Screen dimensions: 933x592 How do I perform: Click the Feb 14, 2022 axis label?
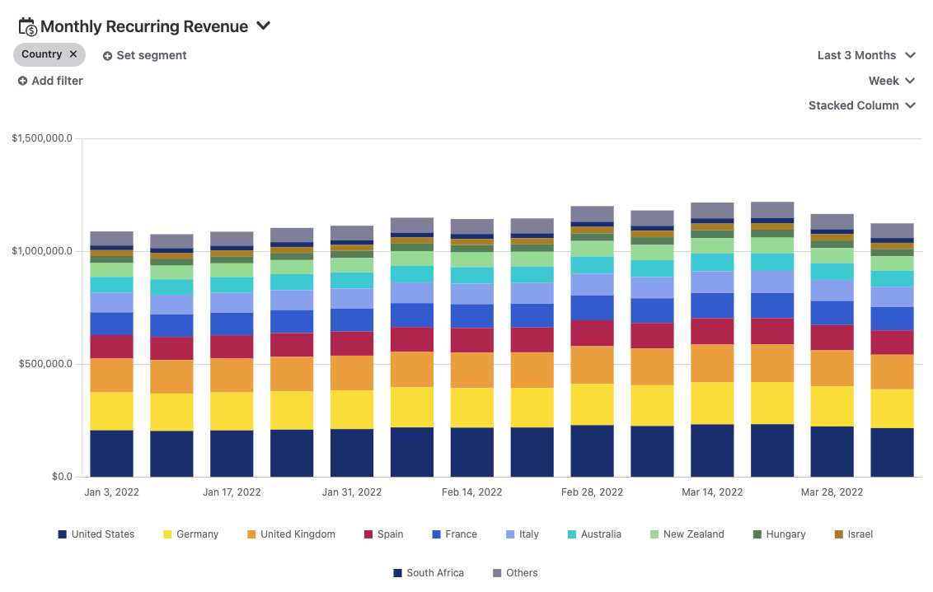(471, 492)
